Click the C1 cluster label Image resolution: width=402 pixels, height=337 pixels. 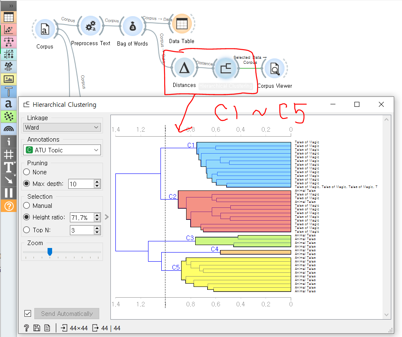click(x=191, y=145)
